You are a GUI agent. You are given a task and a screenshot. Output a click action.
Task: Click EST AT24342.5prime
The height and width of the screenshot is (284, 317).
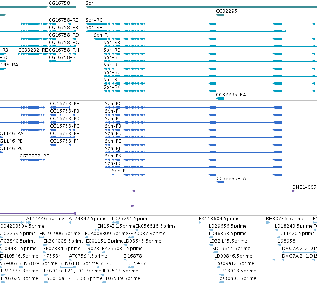(x=88, y=219)
